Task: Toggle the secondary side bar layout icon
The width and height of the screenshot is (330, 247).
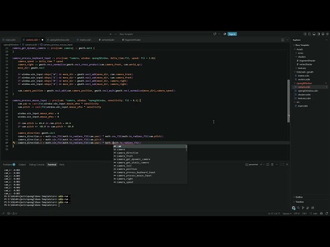Action: click(319, 34)
